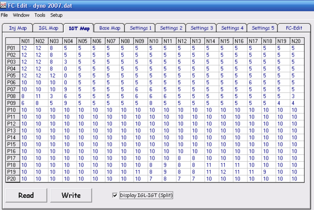Select the P10 row header

click(x=13, y=110)
